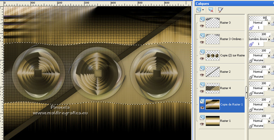The width and height of the screenshot is (274, 140).
Task: Click the layer type icon of Raster 4
Action: pos(202,85)
